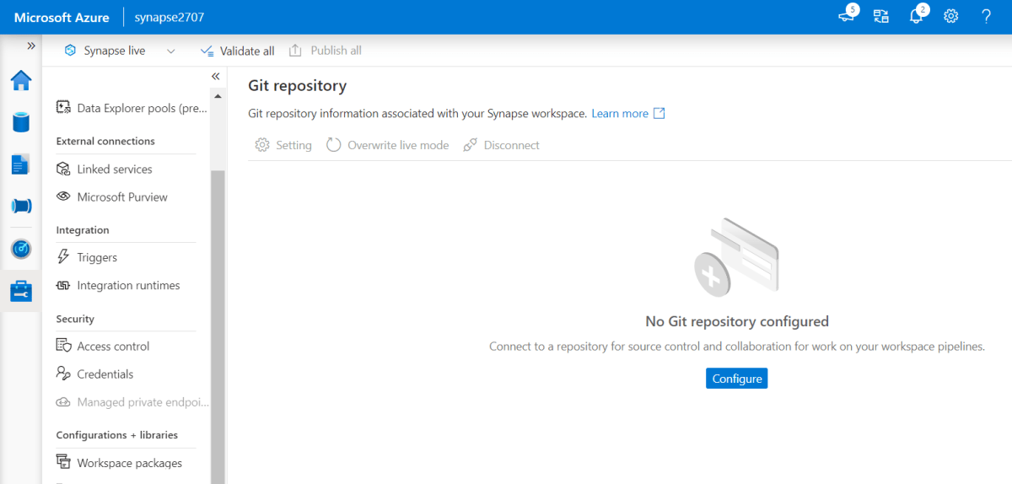This screenshot has width=1012, height=484.
Task: Click the Data Explorer pools icon
Action: (x=63, y=108)
